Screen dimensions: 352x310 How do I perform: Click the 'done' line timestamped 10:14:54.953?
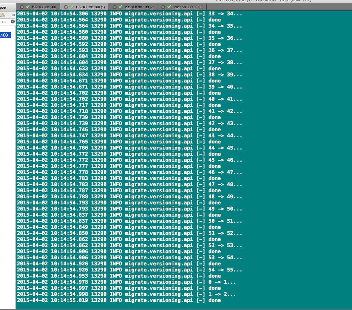(119, 276)
